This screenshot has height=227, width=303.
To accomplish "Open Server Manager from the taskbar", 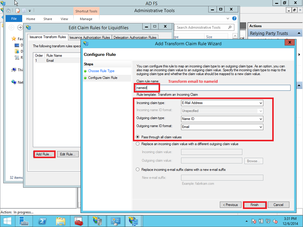I will [x=24, y=221].
